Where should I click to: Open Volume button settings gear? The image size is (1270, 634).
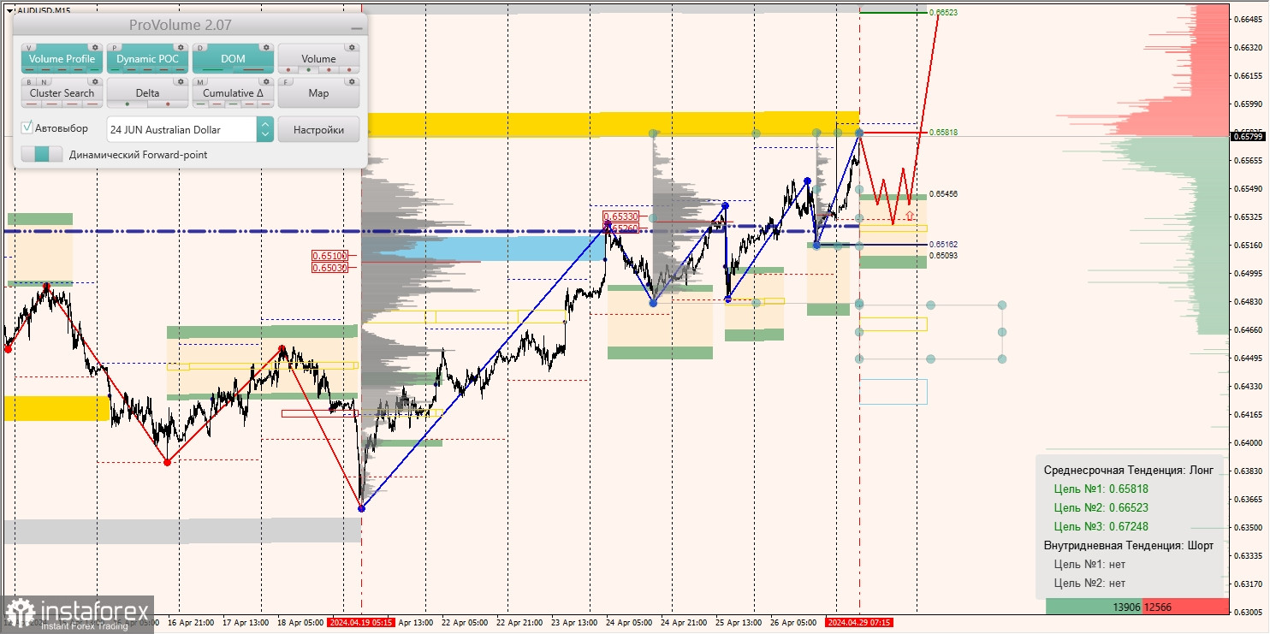(x=352, y=48)
